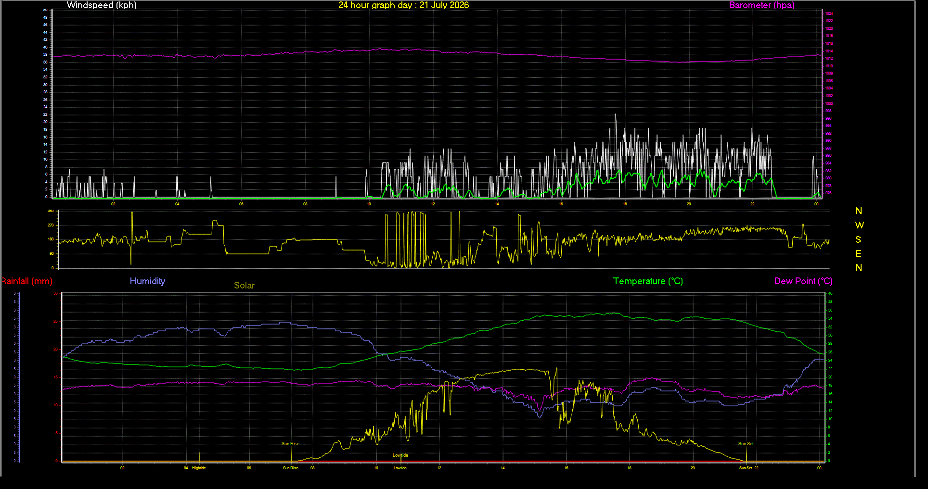Click the 'S' wind direction letter

858,239
